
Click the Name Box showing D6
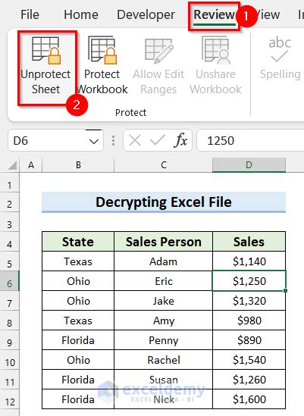pos(55,140)
